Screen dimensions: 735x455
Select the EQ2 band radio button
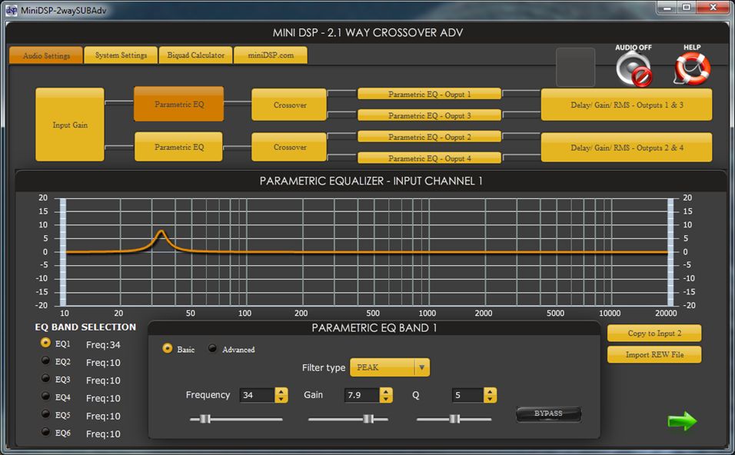click(45, 360)
